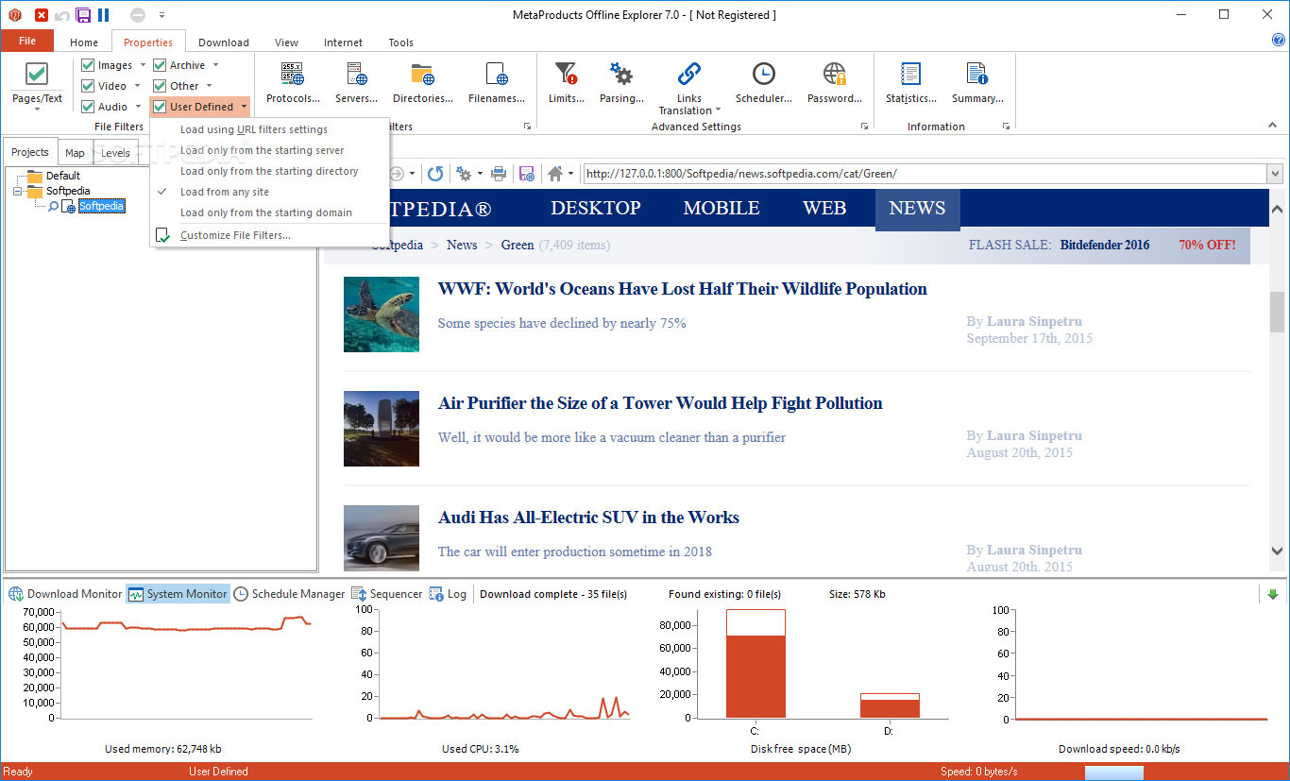
Task: Toggle the User Defined checkbox
Action: point(160,107)
